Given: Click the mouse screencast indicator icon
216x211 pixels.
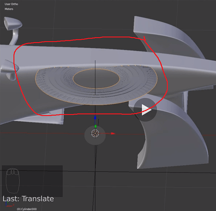Looking at the screenshot, I should pyautogui.click(x=13, y=181).
